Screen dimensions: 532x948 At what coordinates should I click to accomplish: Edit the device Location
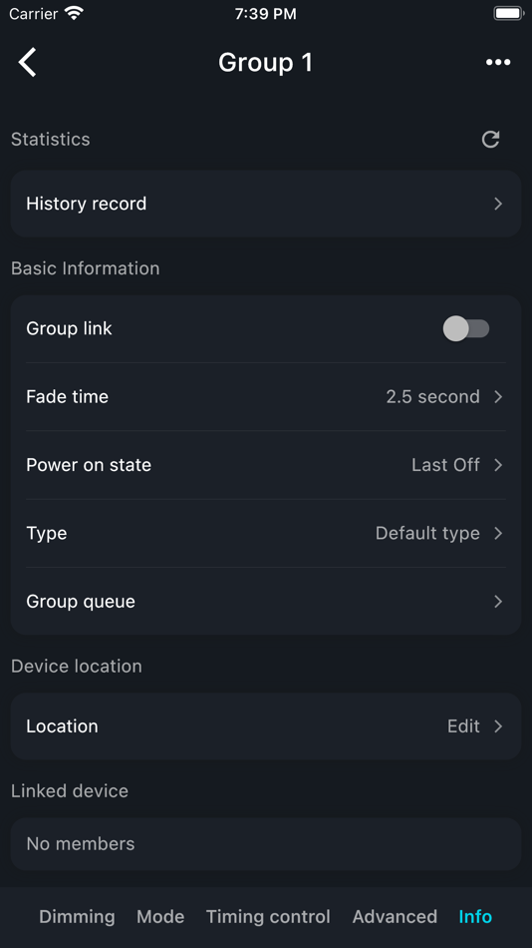(464, 726)
